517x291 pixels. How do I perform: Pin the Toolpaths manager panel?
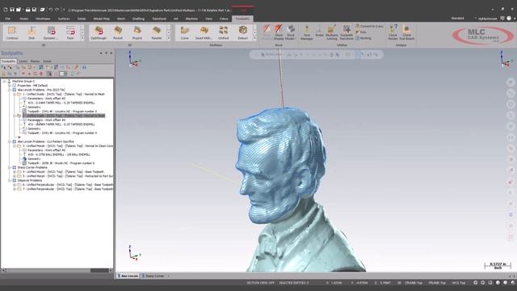pos(106,53)
